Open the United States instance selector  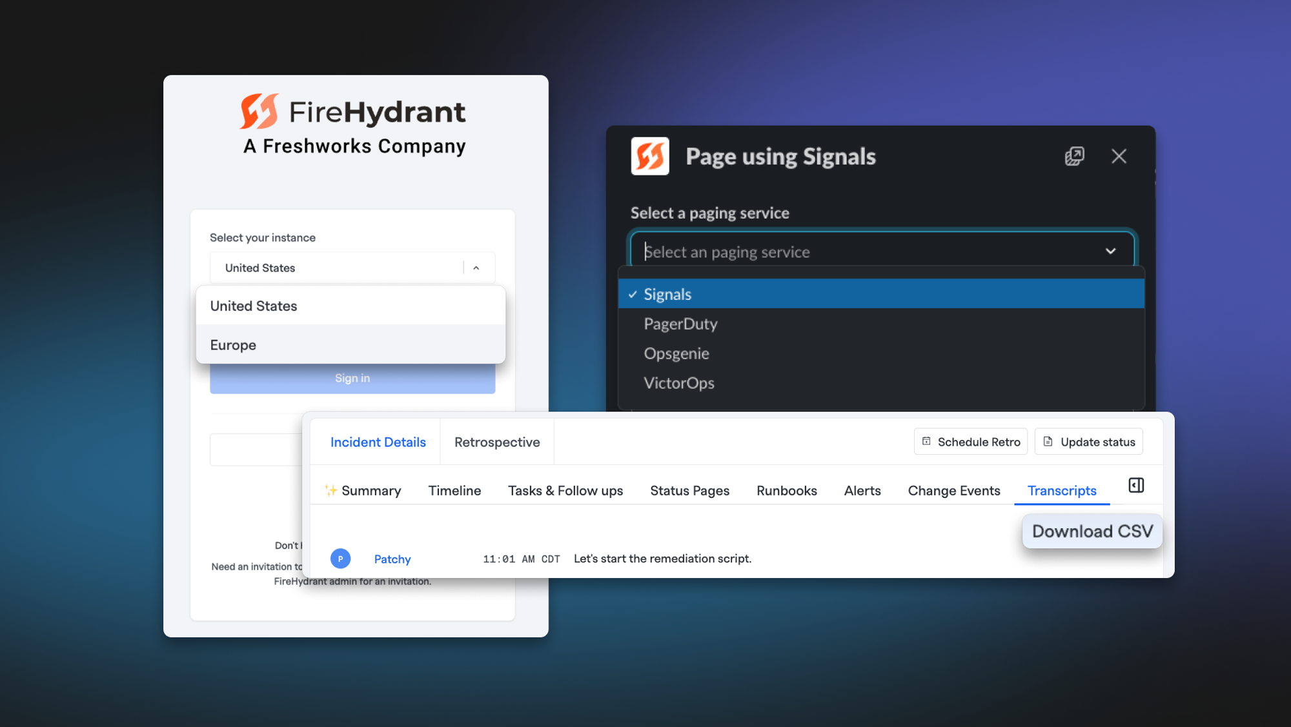[x=352, y=268]
